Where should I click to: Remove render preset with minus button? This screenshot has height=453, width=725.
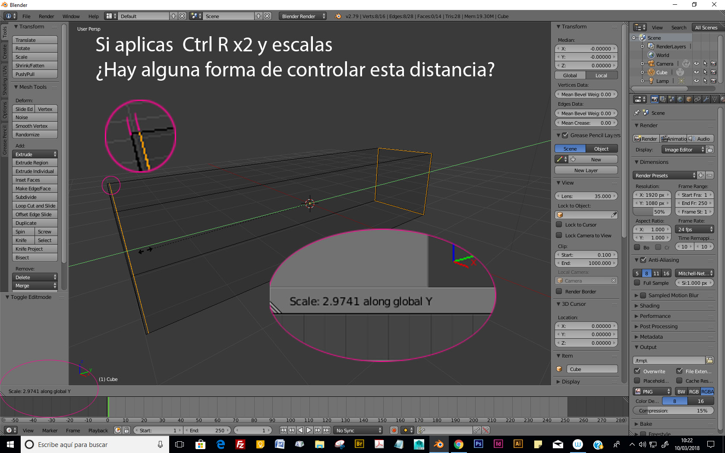[709, 175]
